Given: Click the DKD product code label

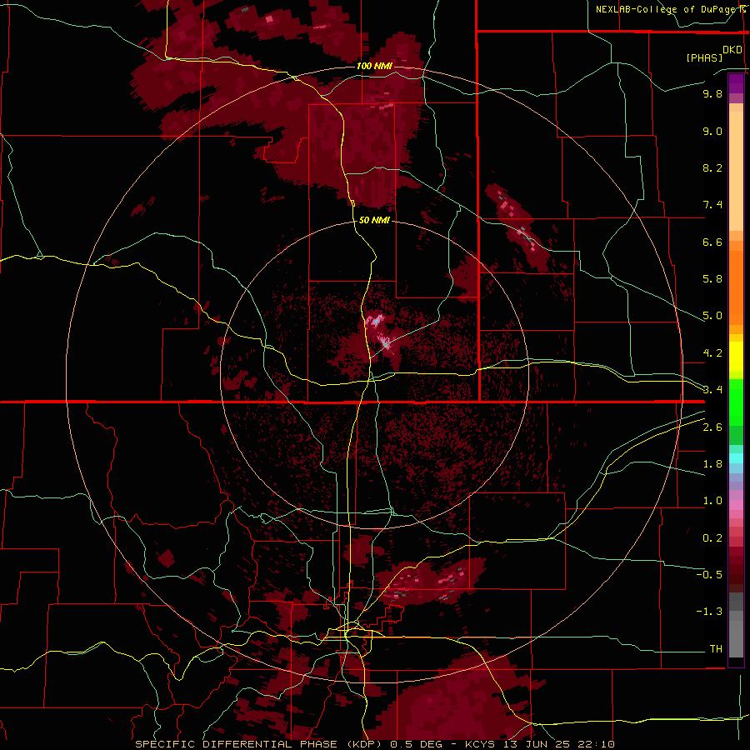Looking at the screenshot, I should point(732,50).
